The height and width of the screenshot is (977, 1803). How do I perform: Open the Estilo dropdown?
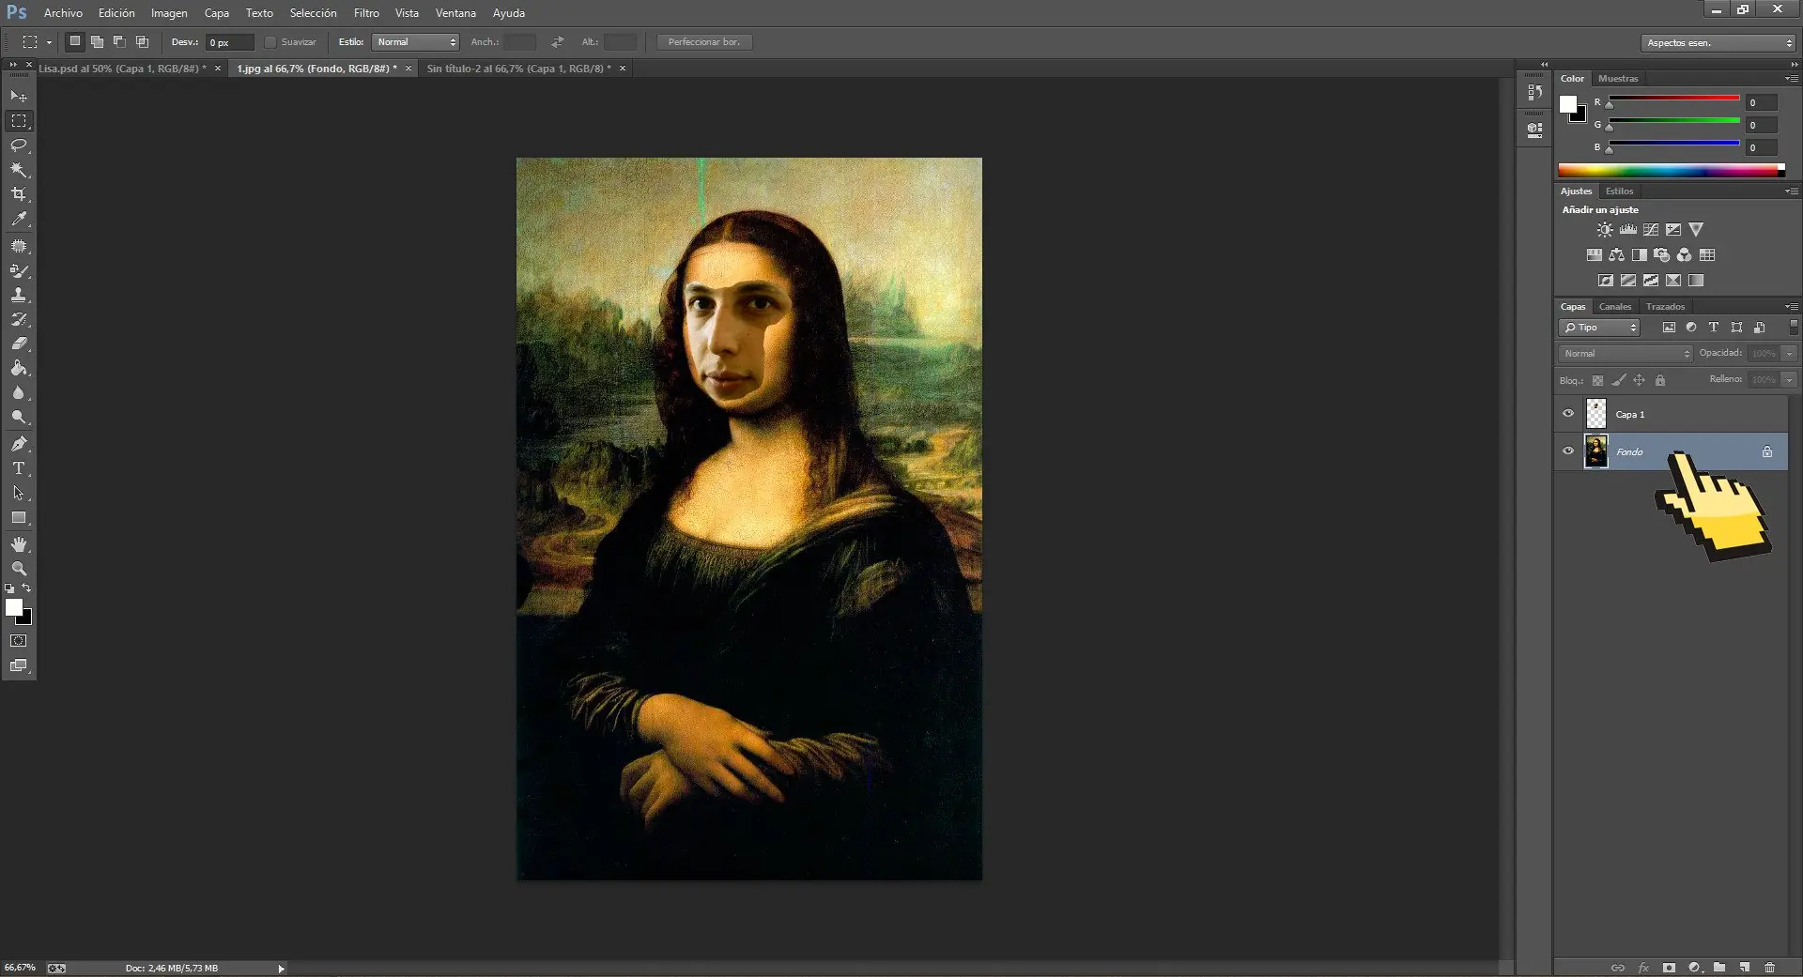[x=415, y=42]
